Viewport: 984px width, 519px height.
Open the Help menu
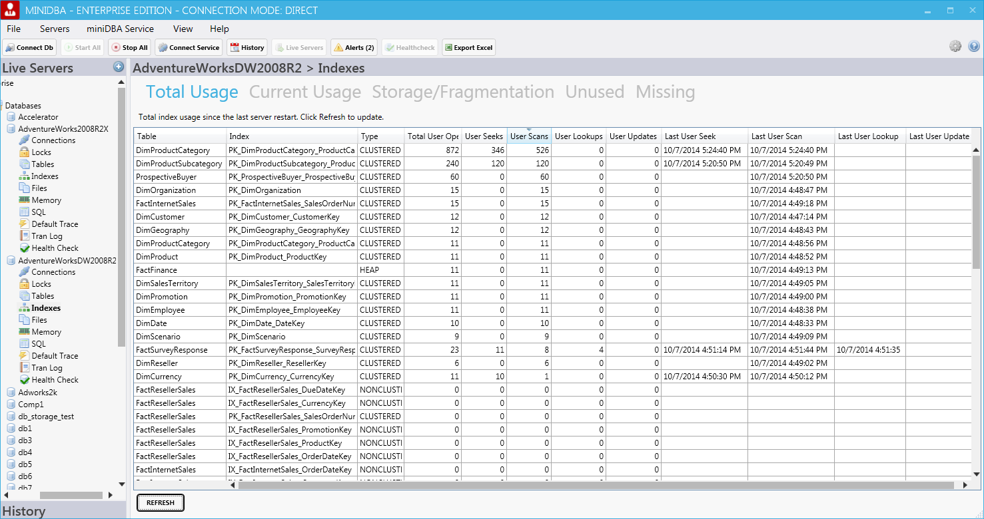(x=219, y=29)
